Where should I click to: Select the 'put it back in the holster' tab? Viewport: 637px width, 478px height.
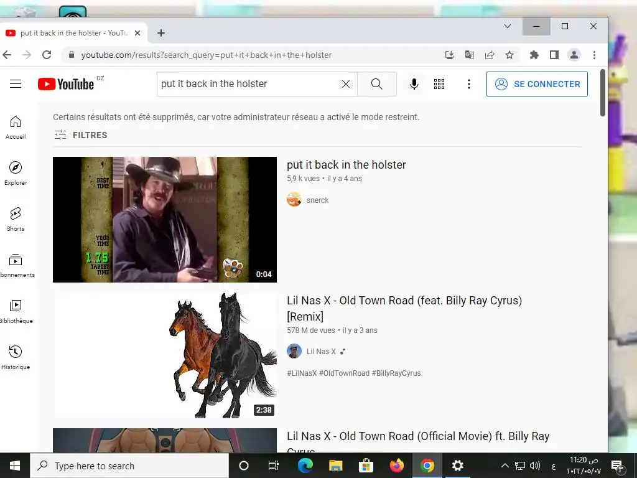[x=75, y=33]
